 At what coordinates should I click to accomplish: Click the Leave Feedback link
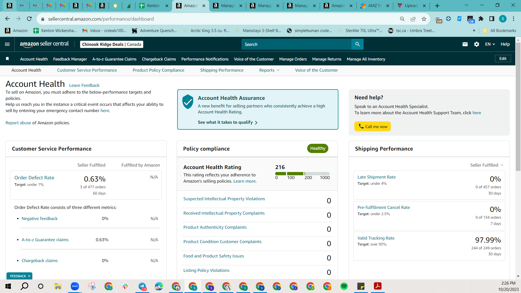(x=84, y=85)
